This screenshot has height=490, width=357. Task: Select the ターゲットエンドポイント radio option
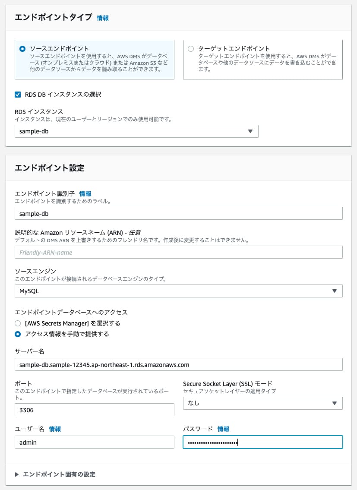[191, 49]
